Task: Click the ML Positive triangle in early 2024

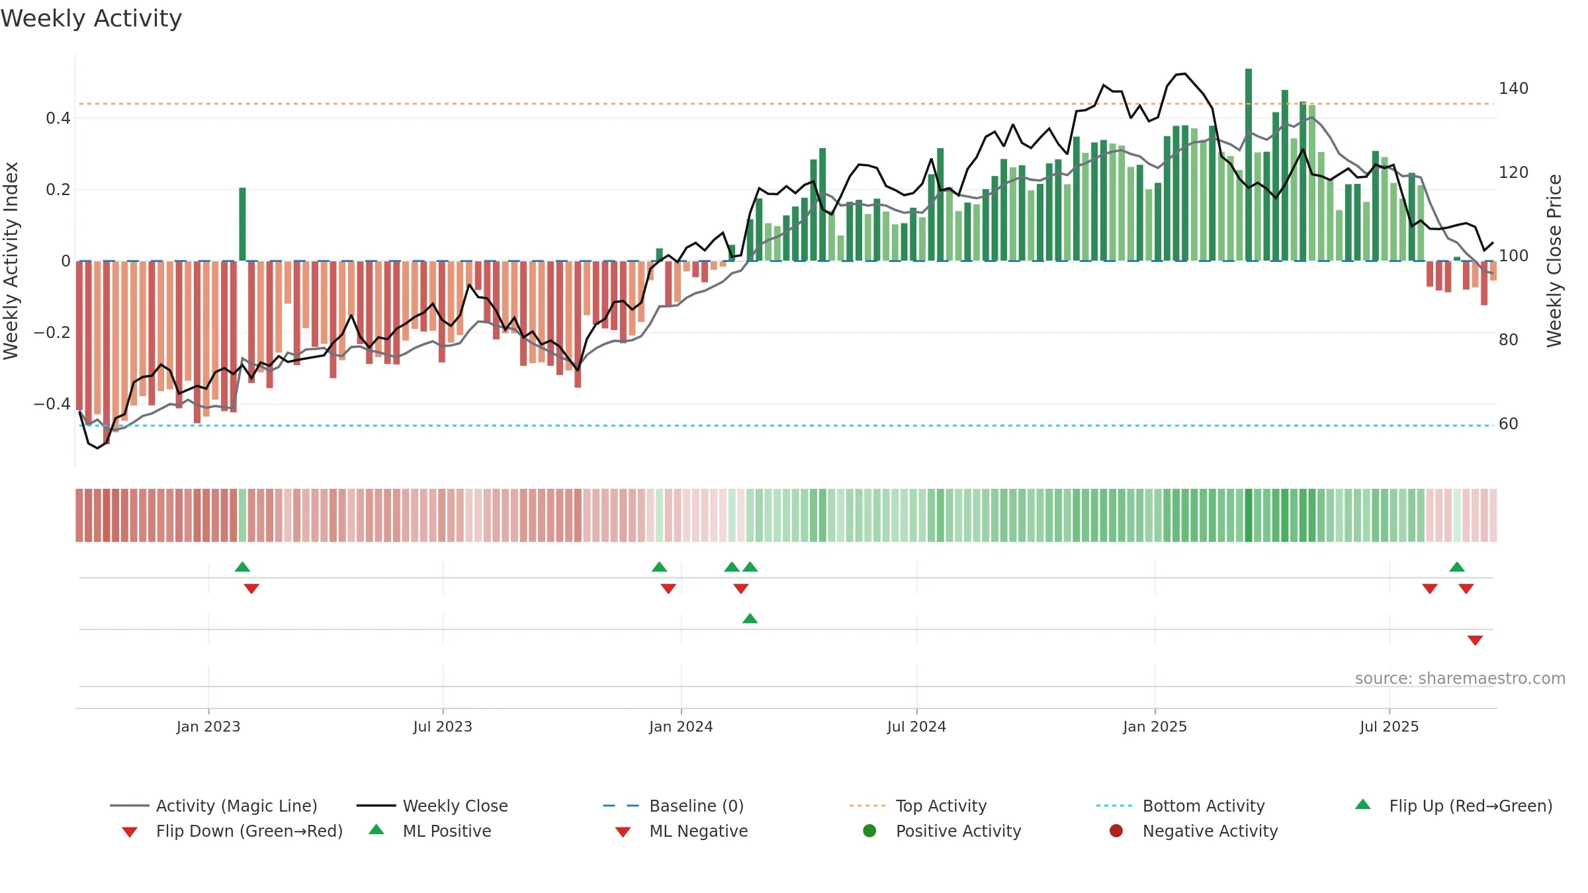Action: click(750, 618)
